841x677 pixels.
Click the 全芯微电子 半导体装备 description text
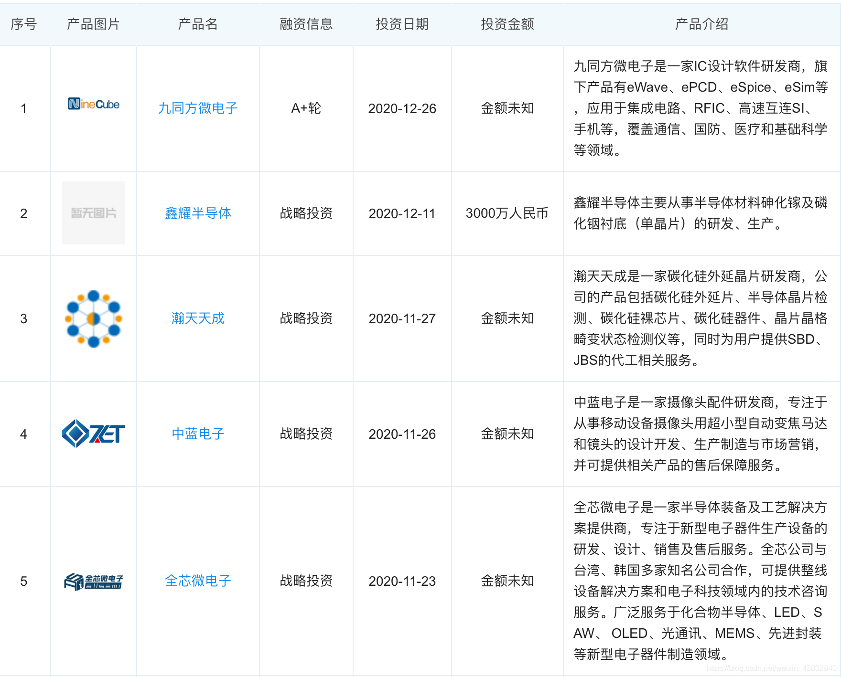[701, 581]
